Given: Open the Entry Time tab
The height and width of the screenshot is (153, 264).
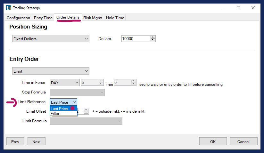Looking at the screenshot, I should coord(43,18).
